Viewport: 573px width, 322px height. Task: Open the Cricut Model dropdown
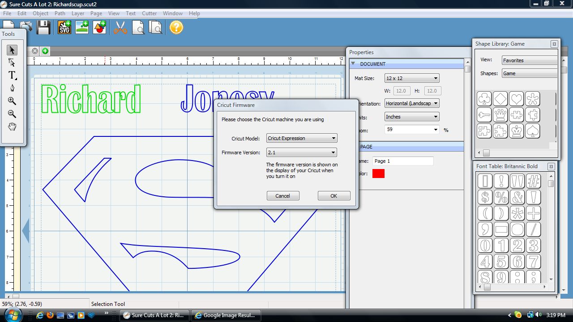point(302,138)
